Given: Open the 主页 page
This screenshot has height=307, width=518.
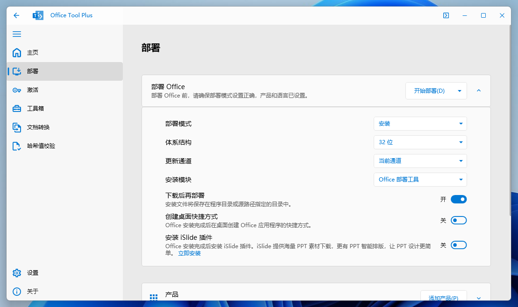Looking at the screenshot, I should click(x=65, y=52).
